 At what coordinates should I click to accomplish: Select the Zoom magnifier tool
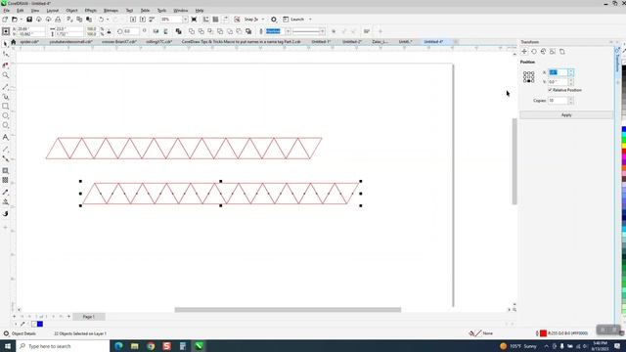[x=5, y=75]
